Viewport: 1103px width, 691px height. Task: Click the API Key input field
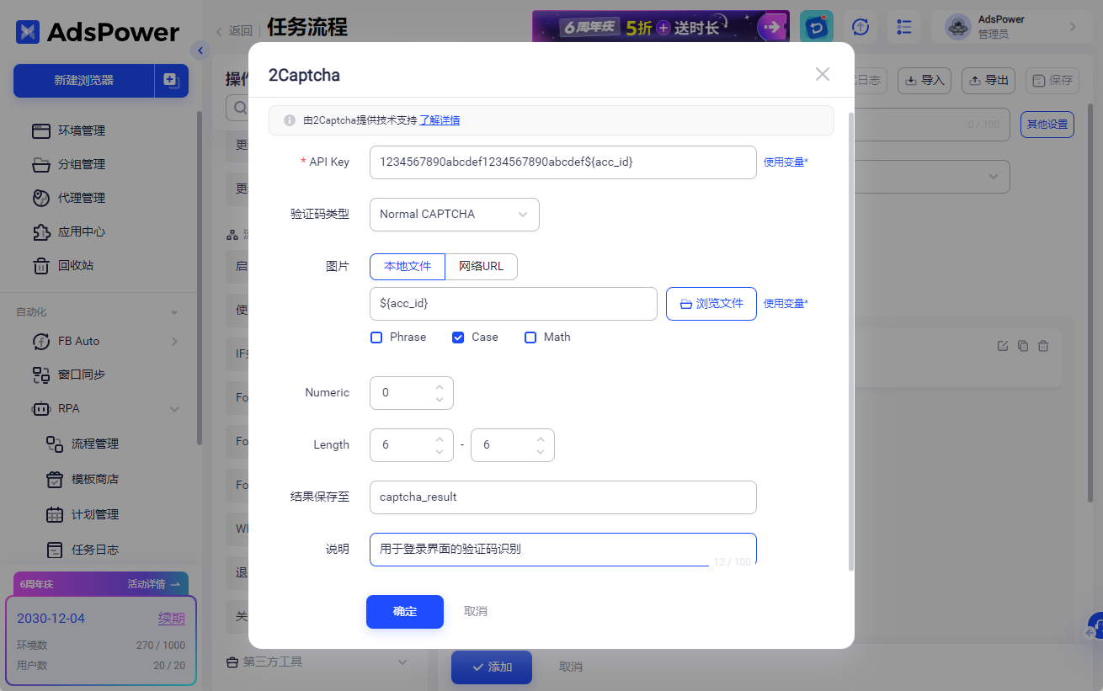(x=562, y=162)
